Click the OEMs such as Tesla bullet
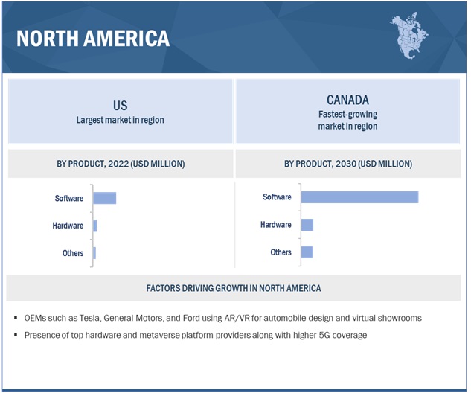Screen dimensions: 471x393 tap(222, 318)
